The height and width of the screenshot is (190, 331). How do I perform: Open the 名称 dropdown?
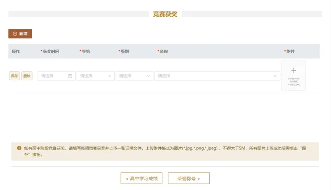[217, 76]
